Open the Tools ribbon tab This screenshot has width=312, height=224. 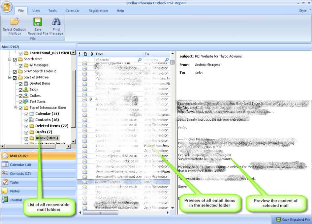coord(52,11)
